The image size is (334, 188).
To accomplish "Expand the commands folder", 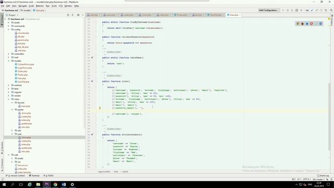I will [x=9, y=26].
